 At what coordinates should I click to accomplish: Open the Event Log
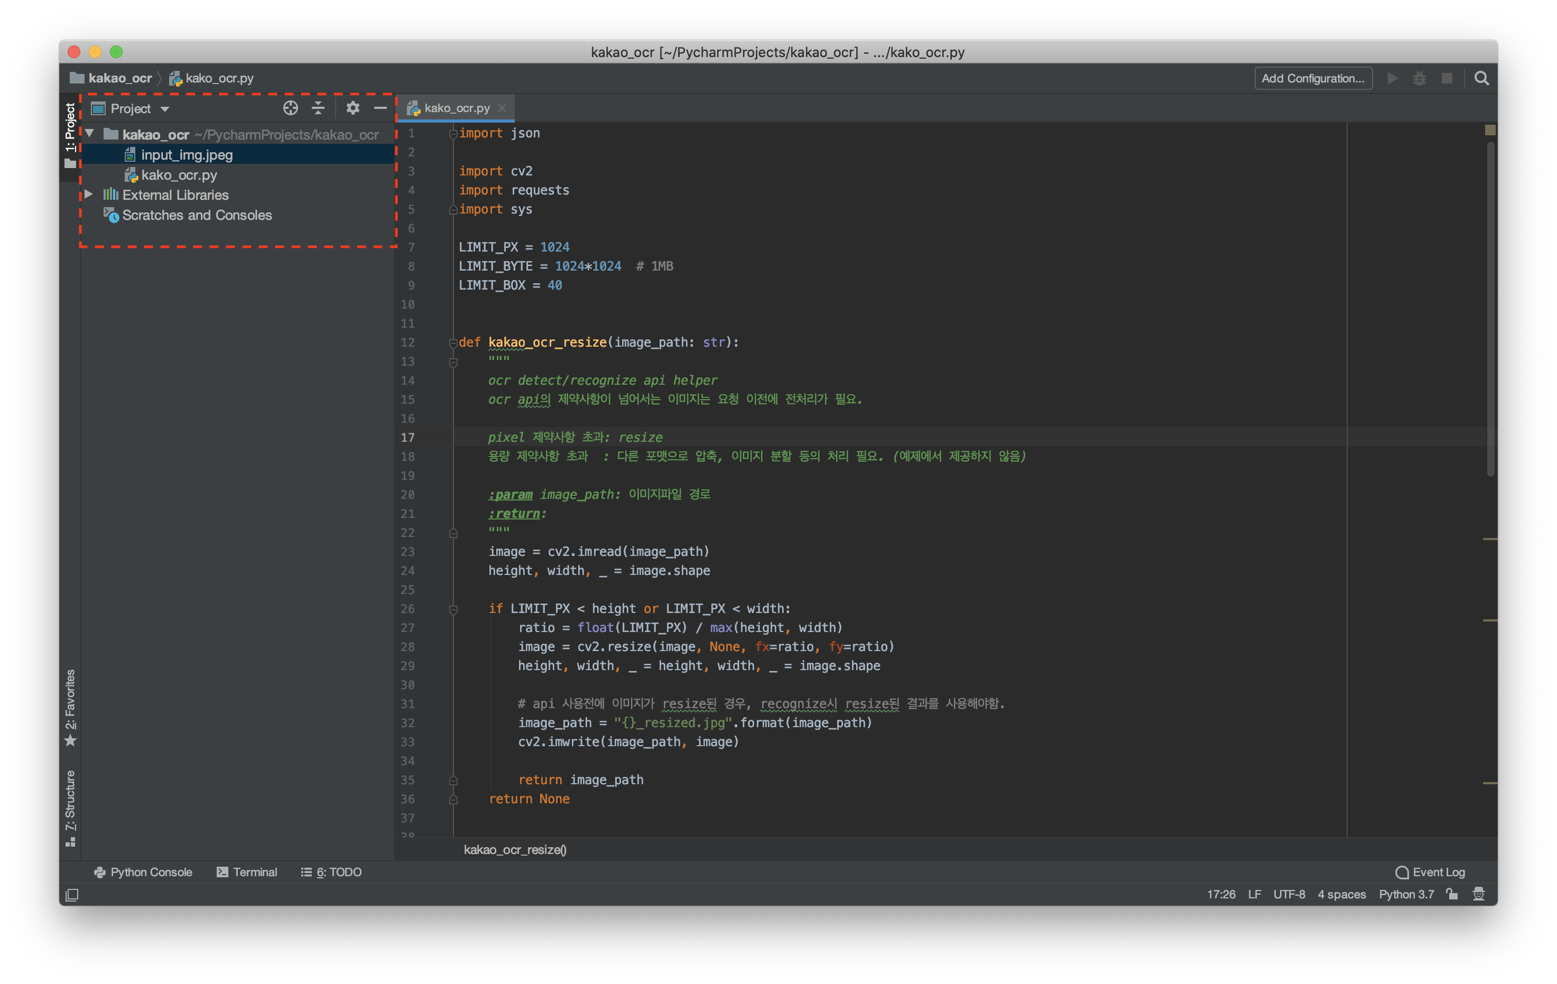click(1430, 871)
